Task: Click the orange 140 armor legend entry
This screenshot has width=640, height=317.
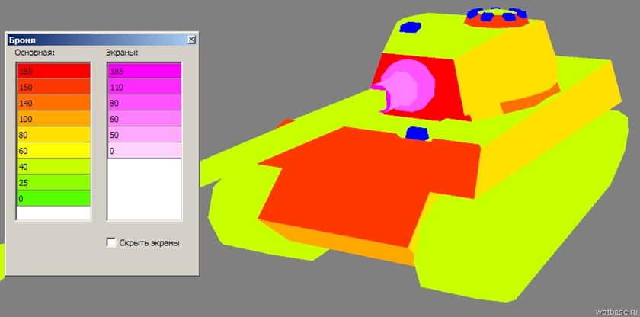Action: [53, 103]
